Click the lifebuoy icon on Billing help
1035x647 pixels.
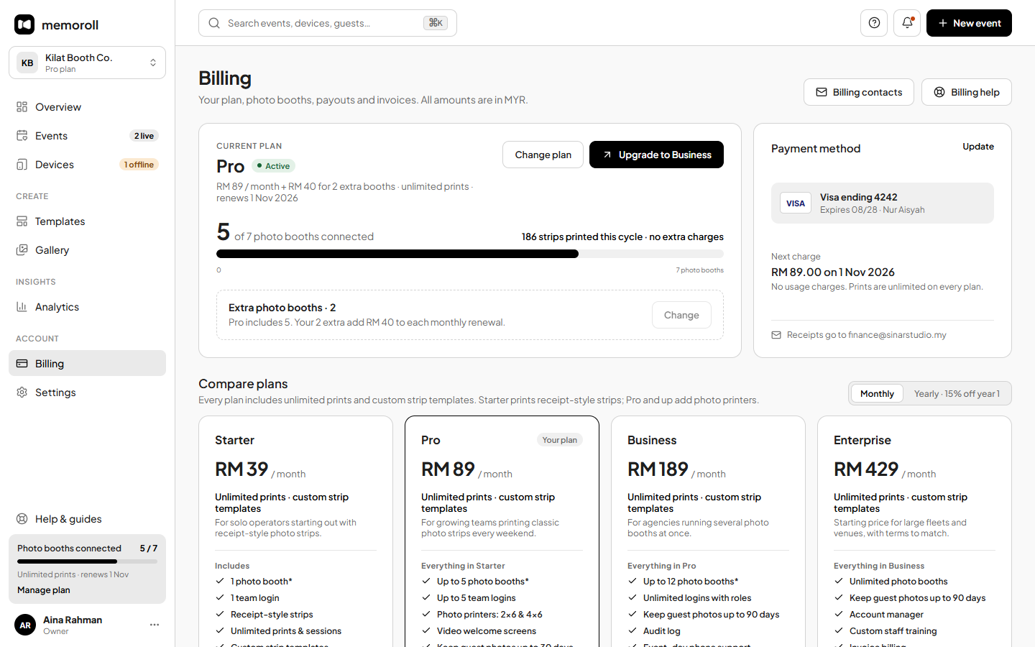[939, 92]
